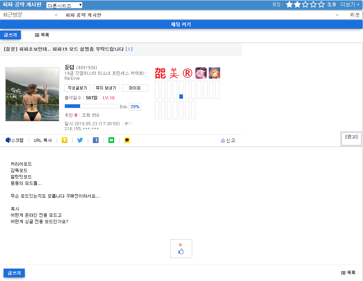Click the 스크랩 cube icon to scrap post
Image resolution: width=363 pixels, height=281 pixels.
pyautogui.click(x=8, y=140)
